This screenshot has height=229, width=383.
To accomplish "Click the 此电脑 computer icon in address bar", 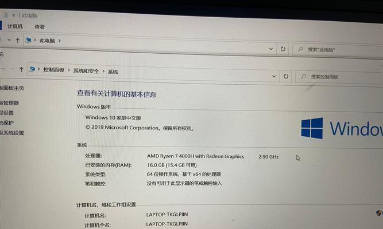I will point(28,40).
